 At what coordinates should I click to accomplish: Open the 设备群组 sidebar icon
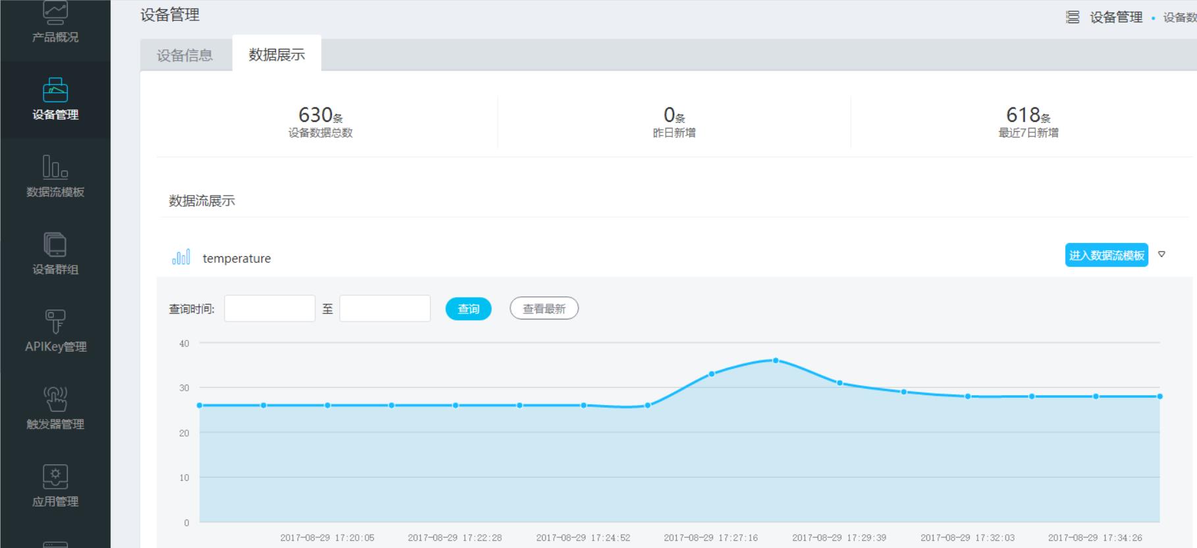[x=55, y=244]
